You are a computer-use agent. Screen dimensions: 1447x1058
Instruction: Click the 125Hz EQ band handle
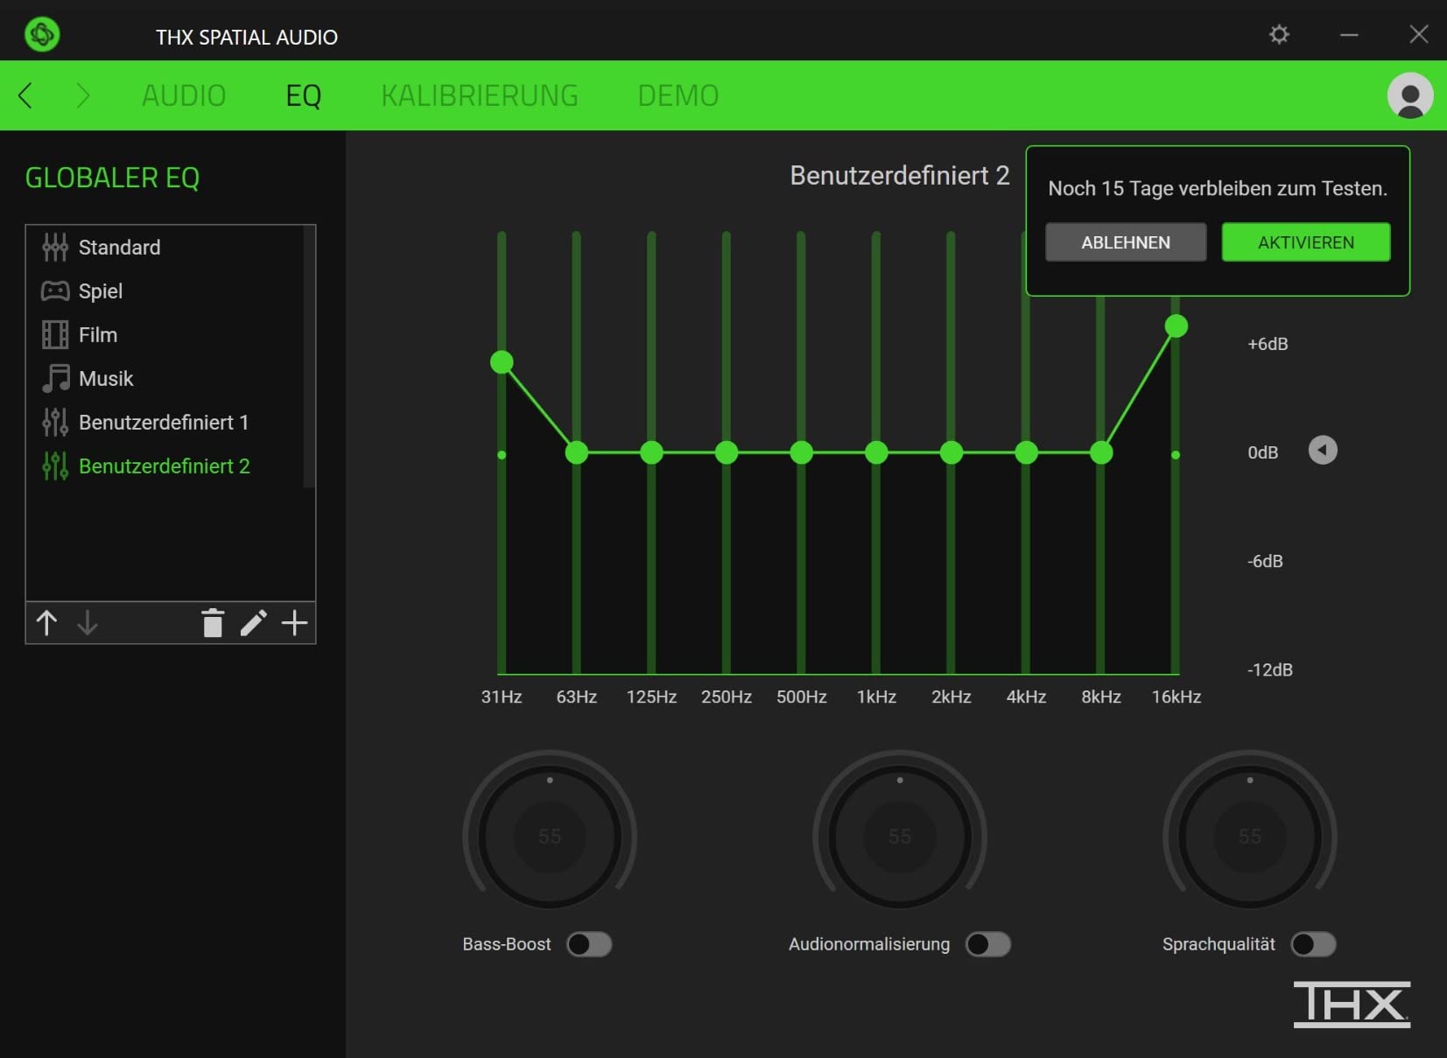pos(651,452)
